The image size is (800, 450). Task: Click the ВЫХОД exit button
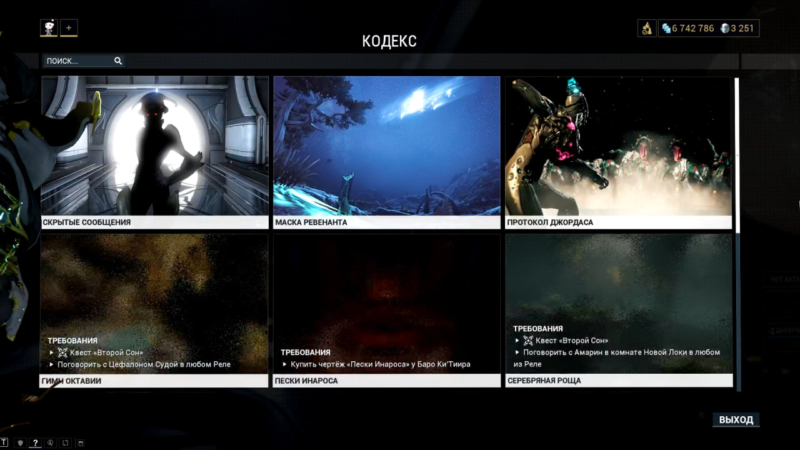(x=736, y=419)
